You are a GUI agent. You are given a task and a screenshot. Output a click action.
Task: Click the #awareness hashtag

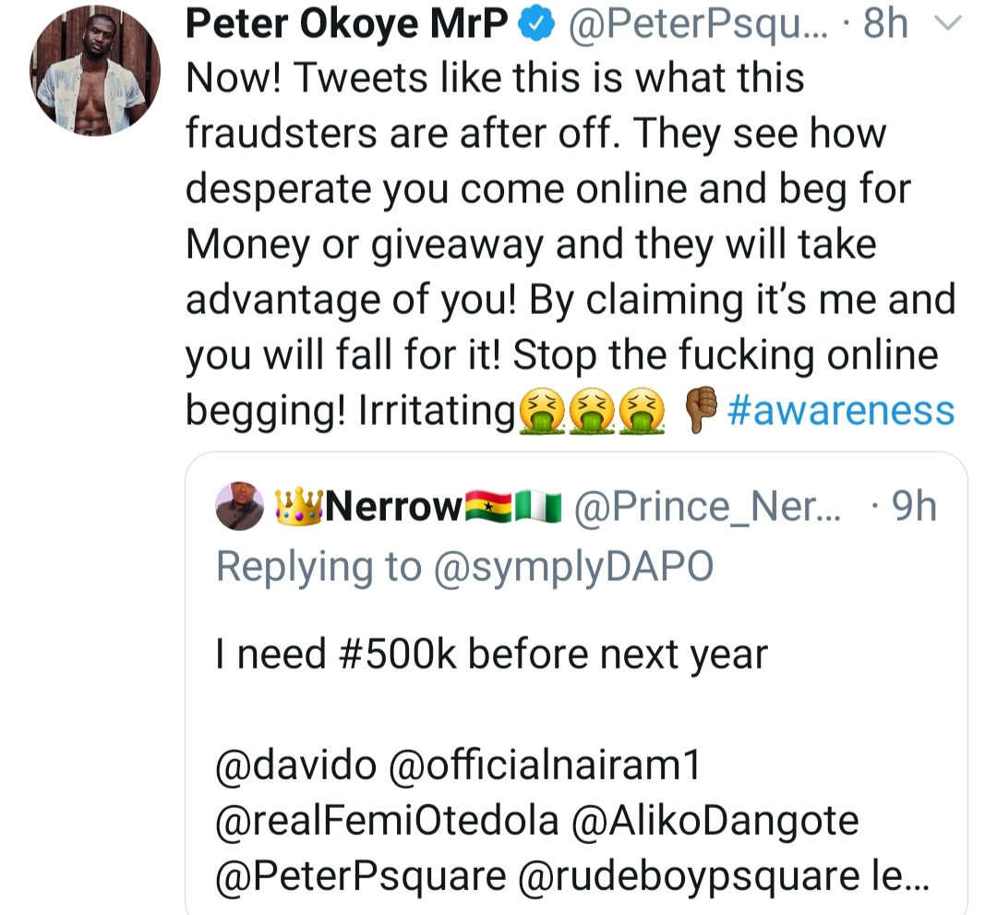[x=841, y=410]
